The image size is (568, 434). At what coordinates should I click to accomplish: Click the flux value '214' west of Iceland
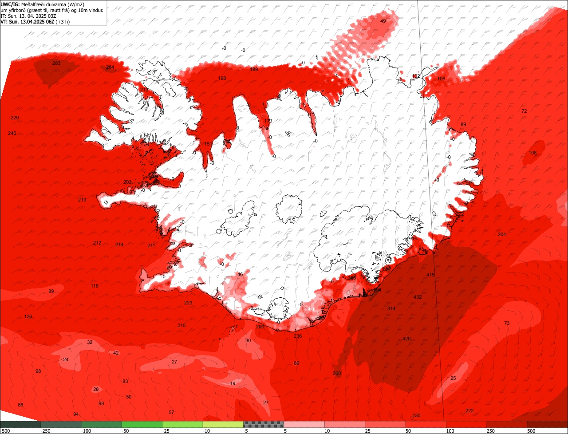(x=119, y=245)
